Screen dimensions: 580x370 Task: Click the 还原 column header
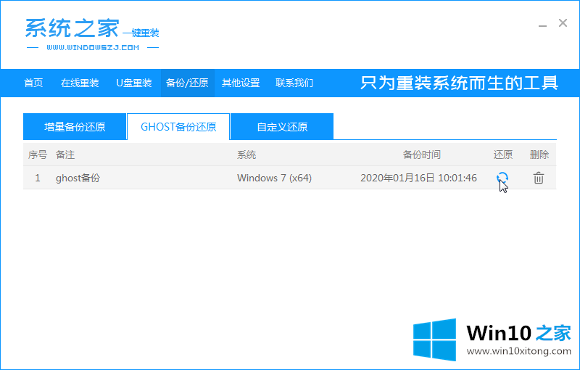(503, 155)
